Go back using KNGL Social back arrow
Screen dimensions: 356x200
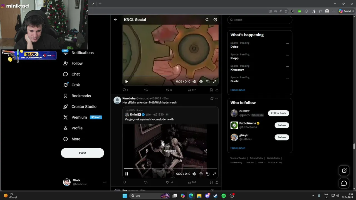pos(115,20)
